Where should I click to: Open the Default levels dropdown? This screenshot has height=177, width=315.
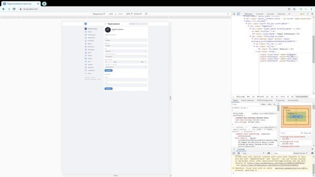300,153
